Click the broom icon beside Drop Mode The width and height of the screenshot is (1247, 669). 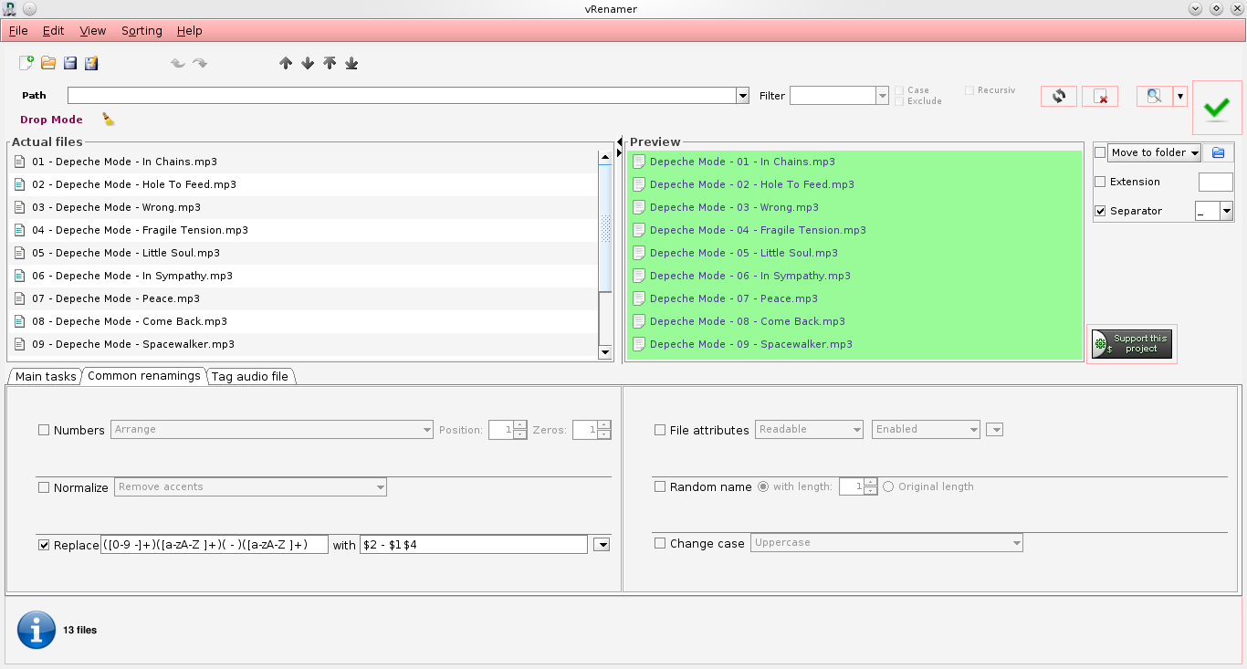pos(108,120)
